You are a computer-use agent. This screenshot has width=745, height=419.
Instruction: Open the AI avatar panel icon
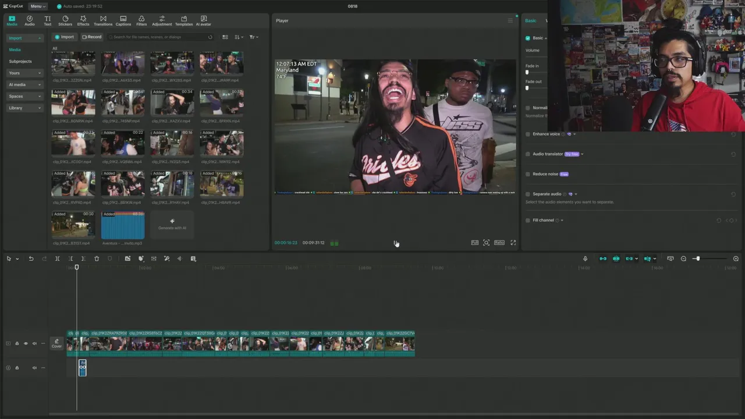click(x=204, y=21)
